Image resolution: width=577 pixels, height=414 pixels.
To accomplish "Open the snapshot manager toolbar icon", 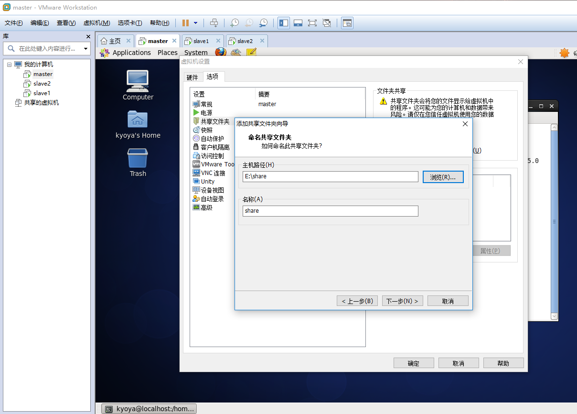I will click(263, 23).
